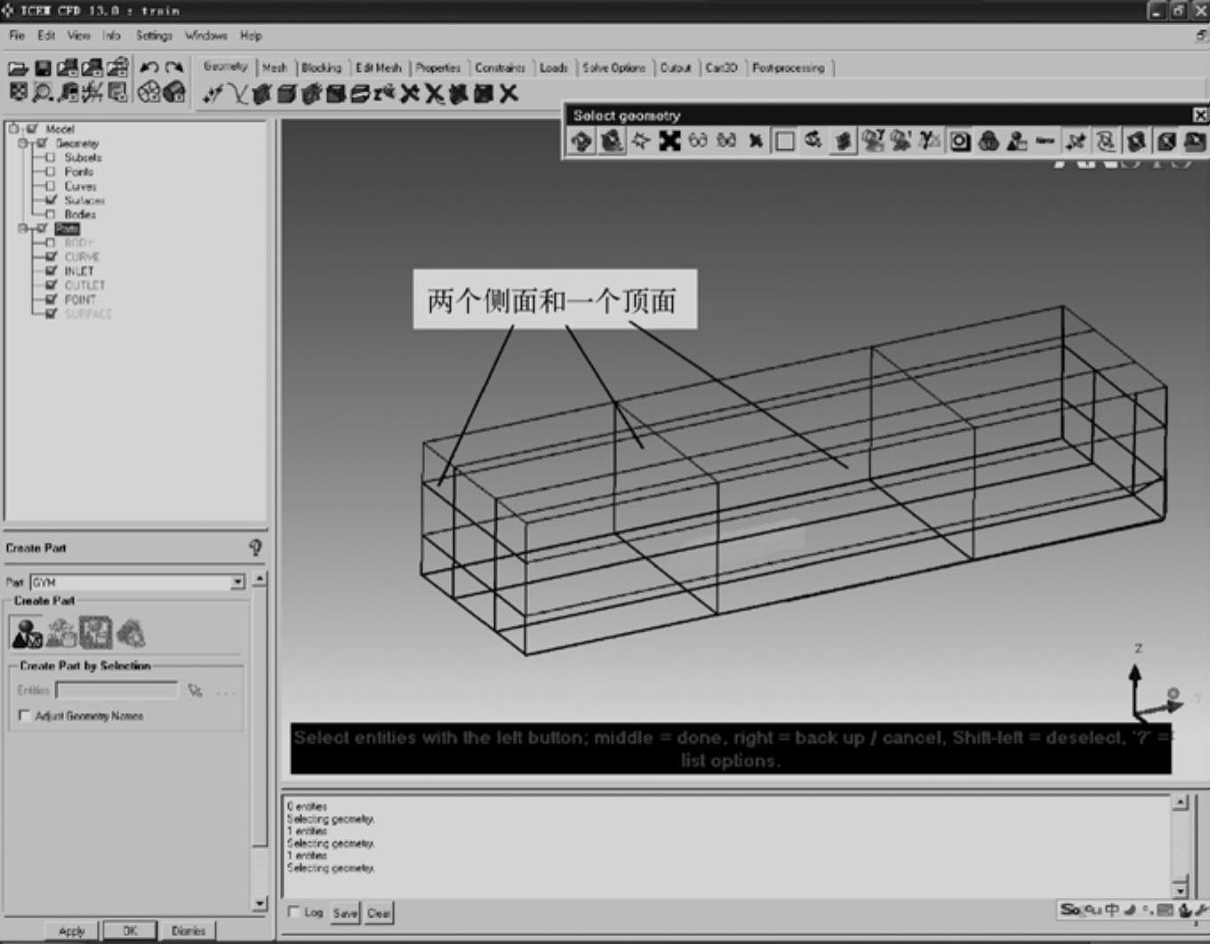Toggle the Surfaces checkbox in Geometry tree
Viewport: 1210px width, 944px height.
tap(51, 200)
